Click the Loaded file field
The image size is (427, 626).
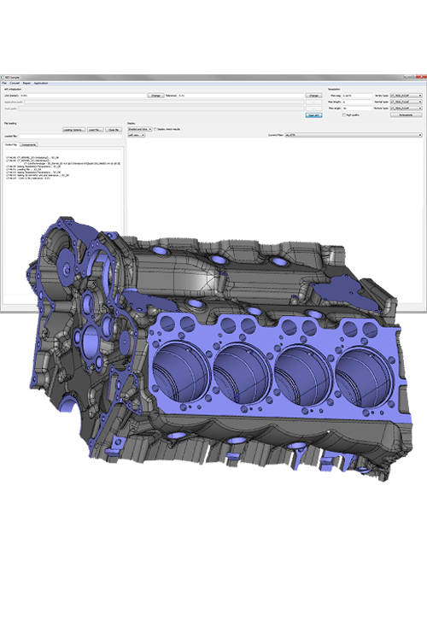tap(70, 136)
